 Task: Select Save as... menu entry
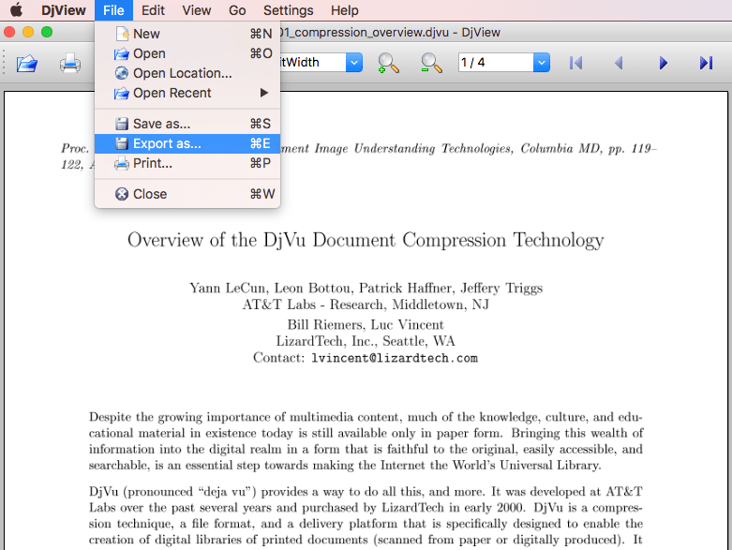(x=187, y=124)
